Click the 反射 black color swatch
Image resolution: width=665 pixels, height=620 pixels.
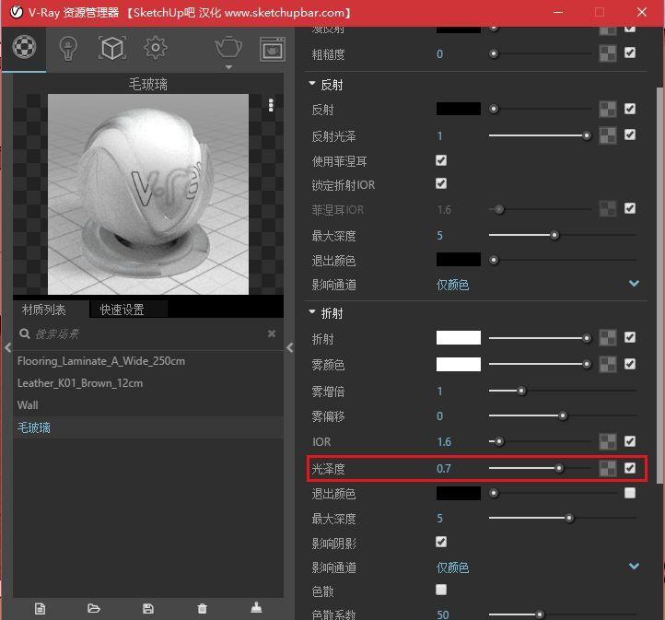[x=459, y=109]
